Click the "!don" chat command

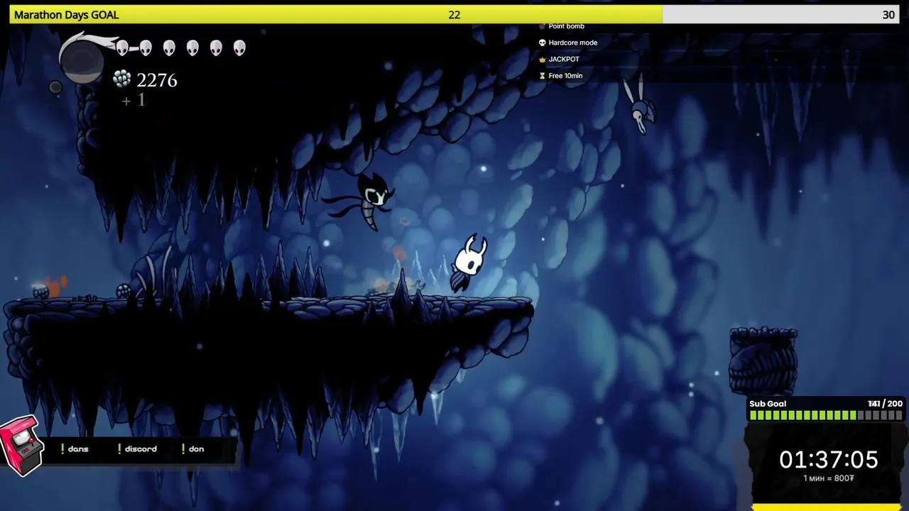coord(192,449)
